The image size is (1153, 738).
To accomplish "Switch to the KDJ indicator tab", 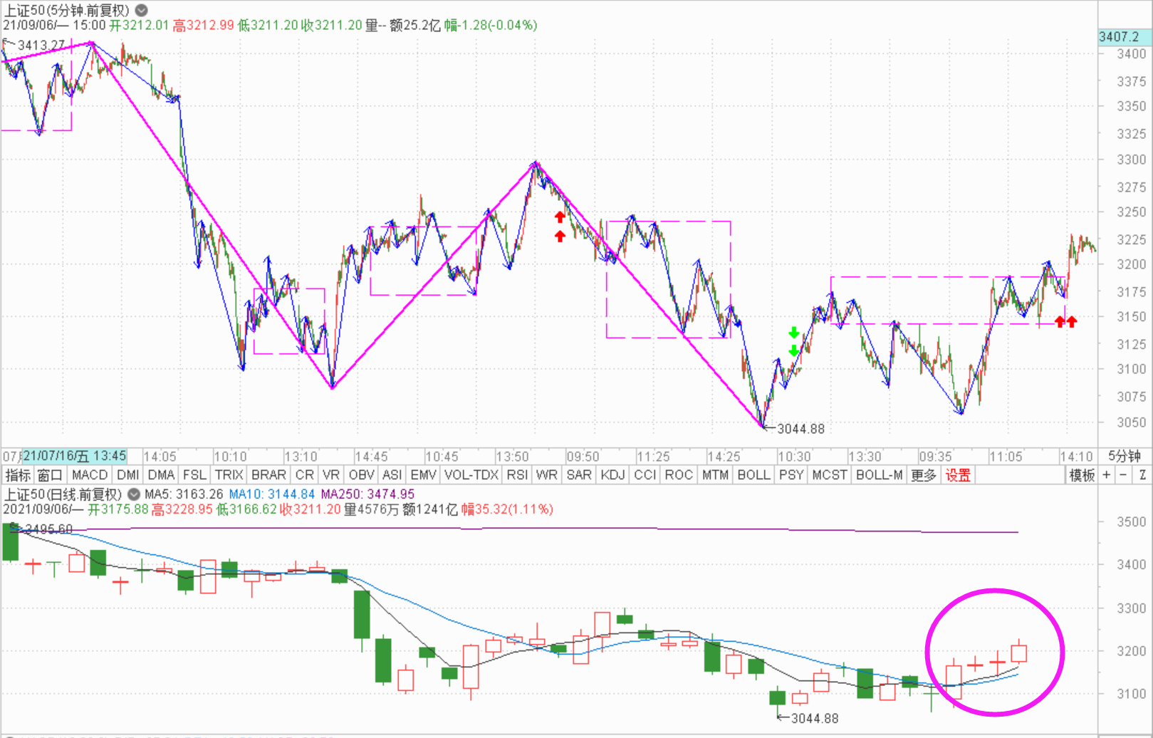I will [612, 475].
